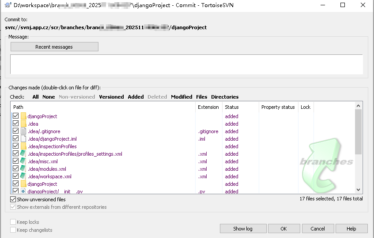Click the .iml extension cell

pyautogui.click(x=202, y=139)
